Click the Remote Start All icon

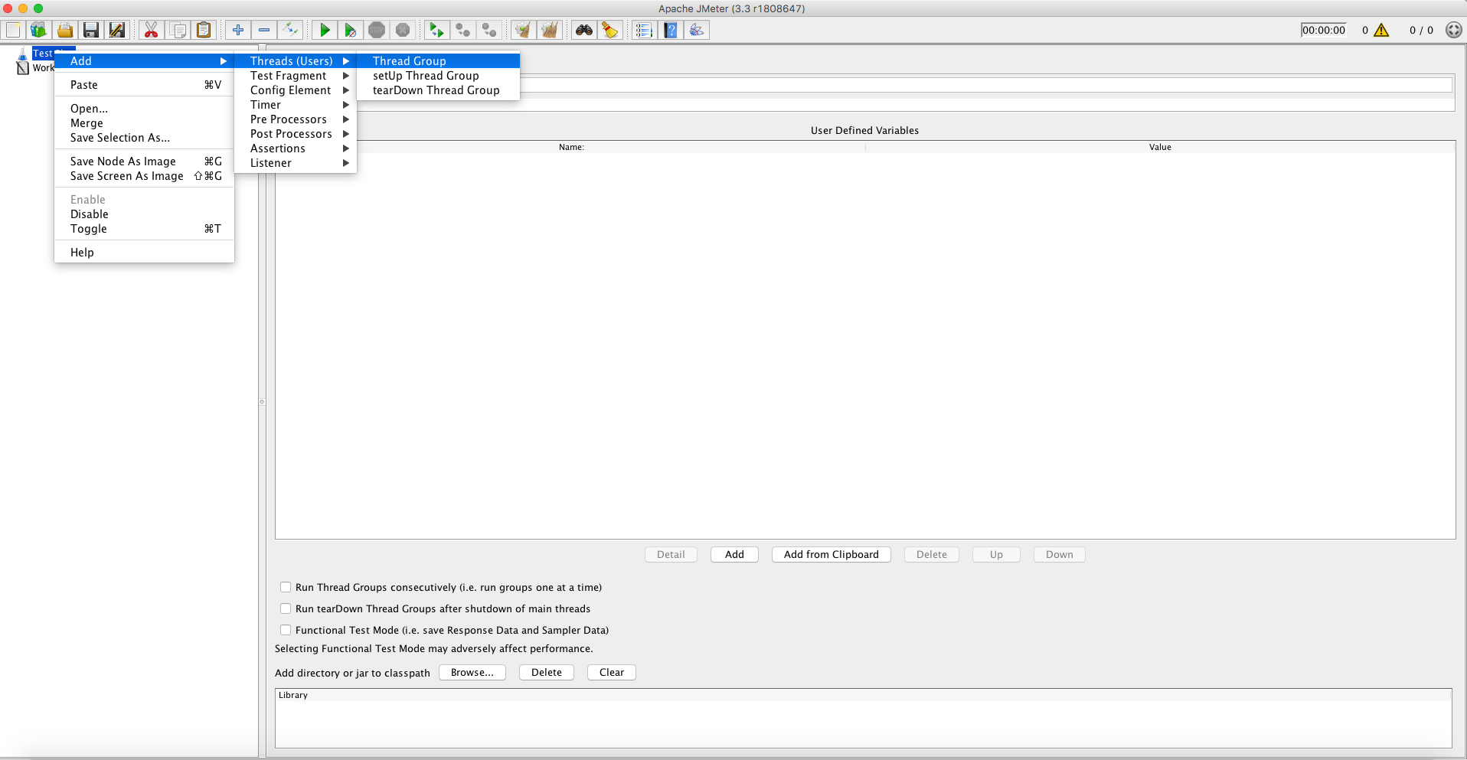tap(436, 30)
